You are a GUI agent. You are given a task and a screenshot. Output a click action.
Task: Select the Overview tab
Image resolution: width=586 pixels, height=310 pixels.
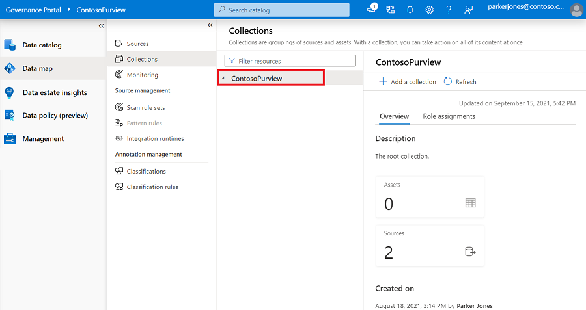[x=394, y=116]
